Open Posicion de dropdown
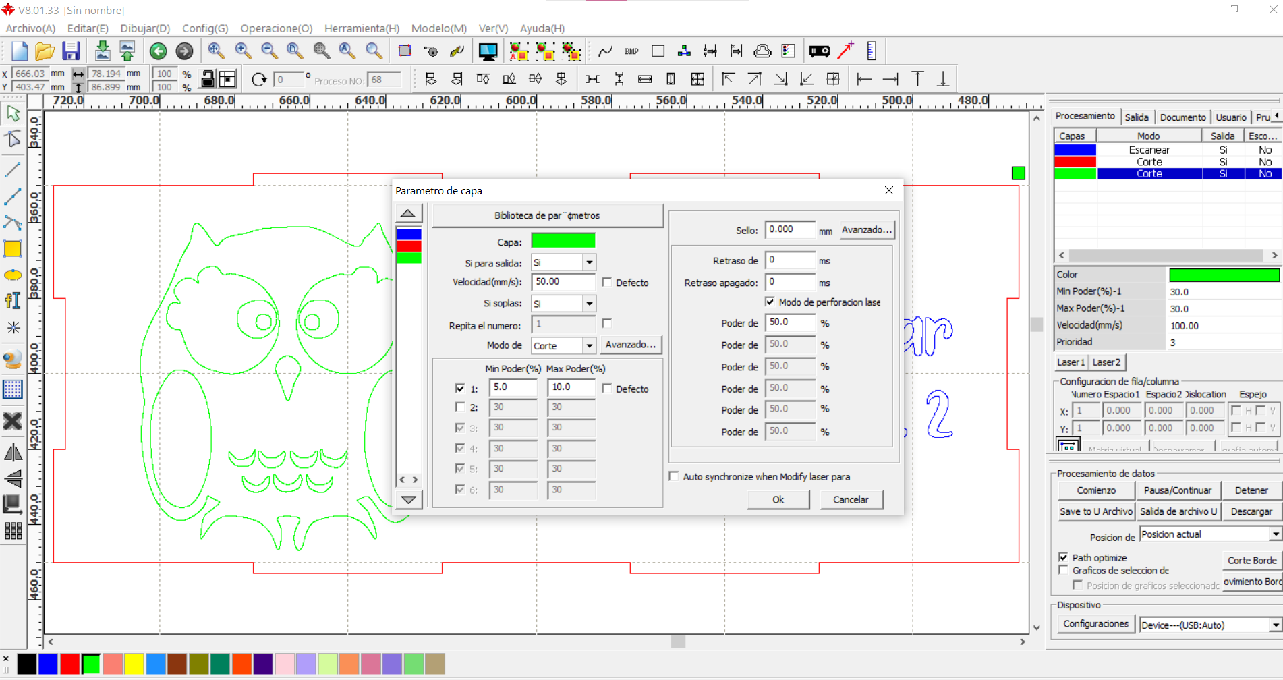The height and width of the screenshot is (680, 1283). click(1275, 534)
